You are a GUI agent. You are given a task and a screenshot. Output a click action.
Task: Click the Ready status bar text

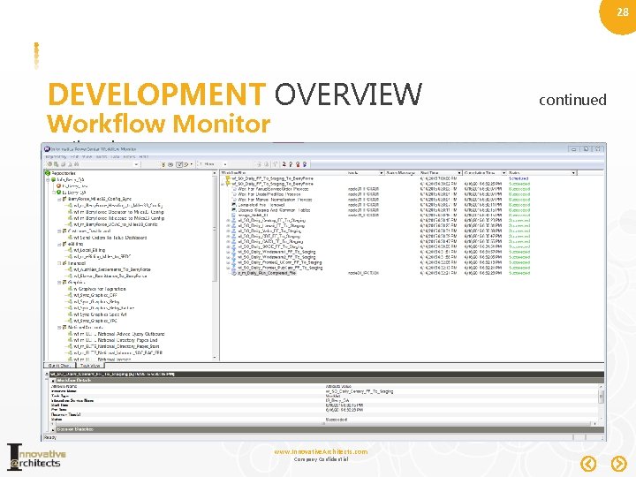pyautogui.click(x=49, y=437)
